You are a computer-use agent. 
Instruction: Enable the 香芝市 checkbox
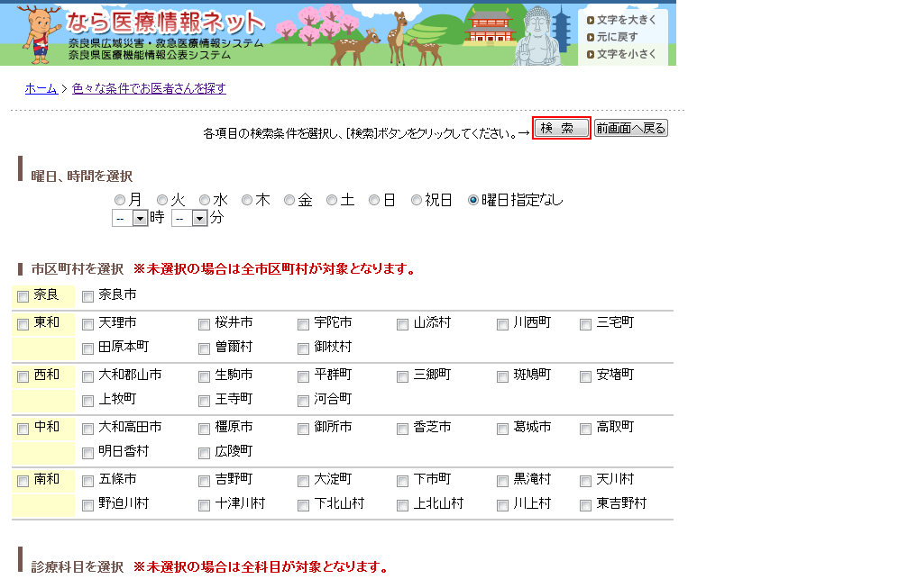402,430
